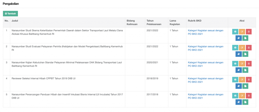Viewport: 259px width, 112px height.
Task: Click blue book icon in row 4
Action: click(239, 86)
